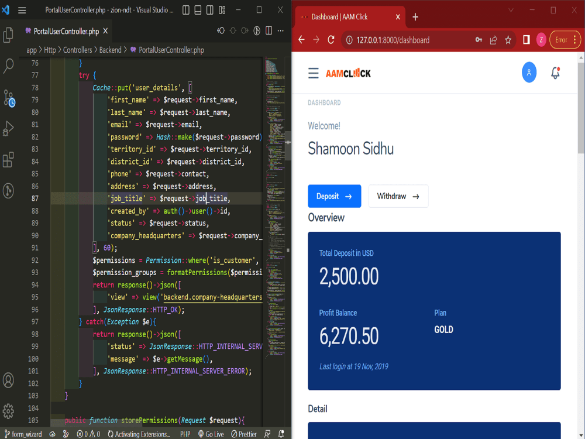Image resolution: width=585 pixels, height=439 pixels.
Task: Split the editor to the right
Action: tap(269, 30)
